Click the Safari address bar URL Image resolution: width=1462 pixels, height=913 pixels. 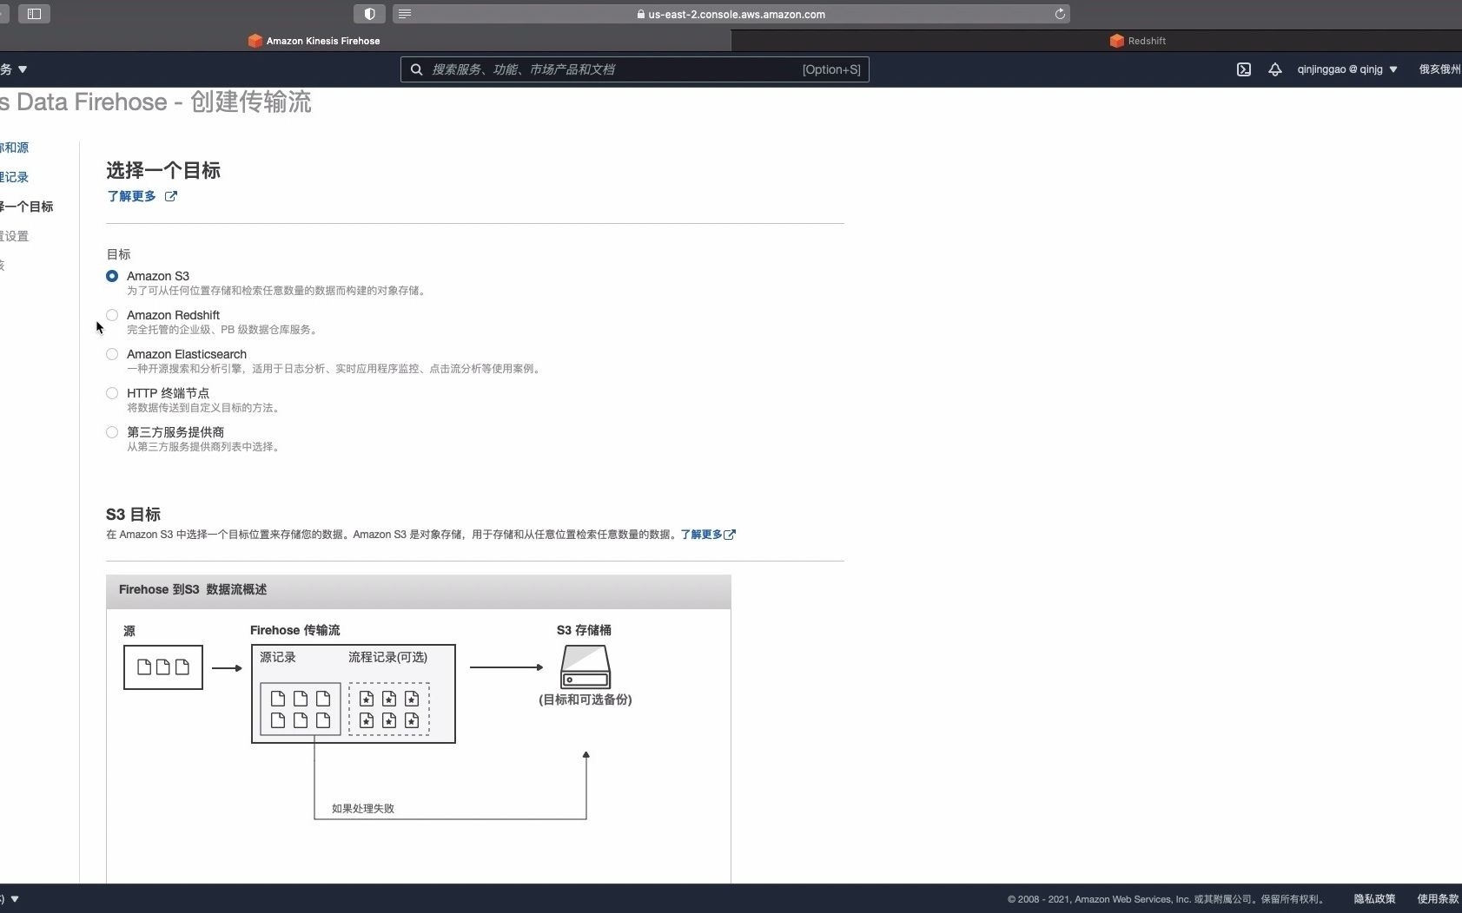pyautogui.click(x=737, y=14)
